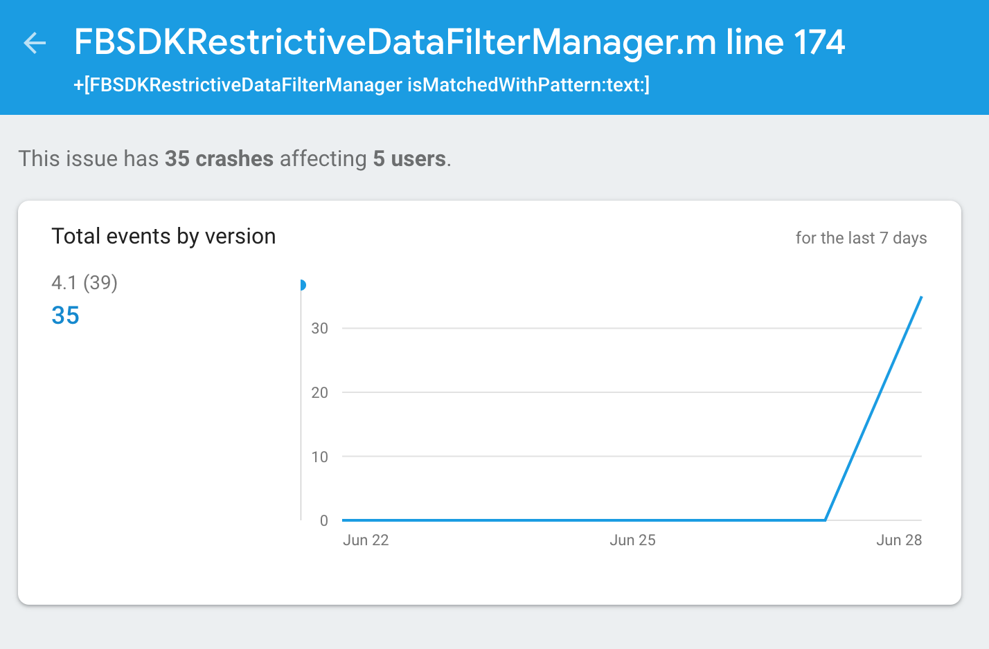Click the back arrow in the header

pos(35,43)
